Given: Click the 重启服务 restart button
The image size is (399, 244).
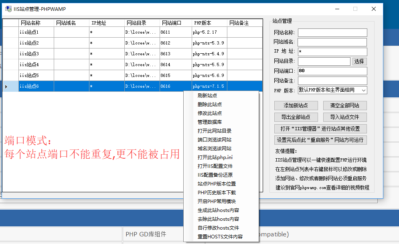Looking at the screenshot, I should [x=320, y=140].
